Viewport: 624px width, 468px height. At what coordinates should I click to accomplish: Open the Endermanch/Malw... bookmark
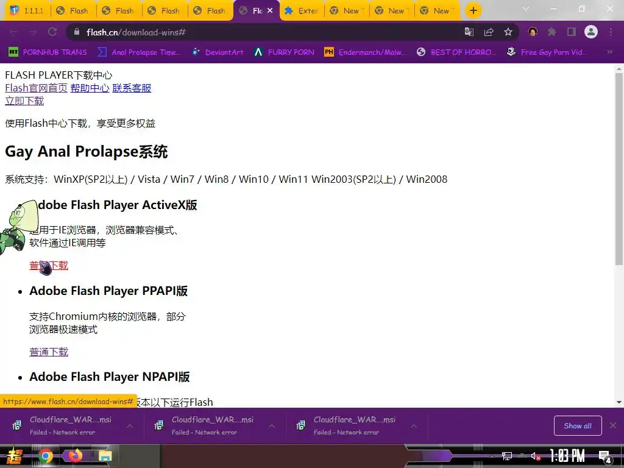(x=366, y=52)
